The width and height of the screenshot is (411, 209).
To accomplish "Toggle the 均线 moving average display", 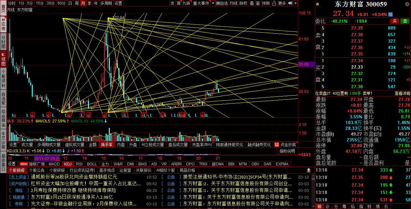I will click(234, 3).
